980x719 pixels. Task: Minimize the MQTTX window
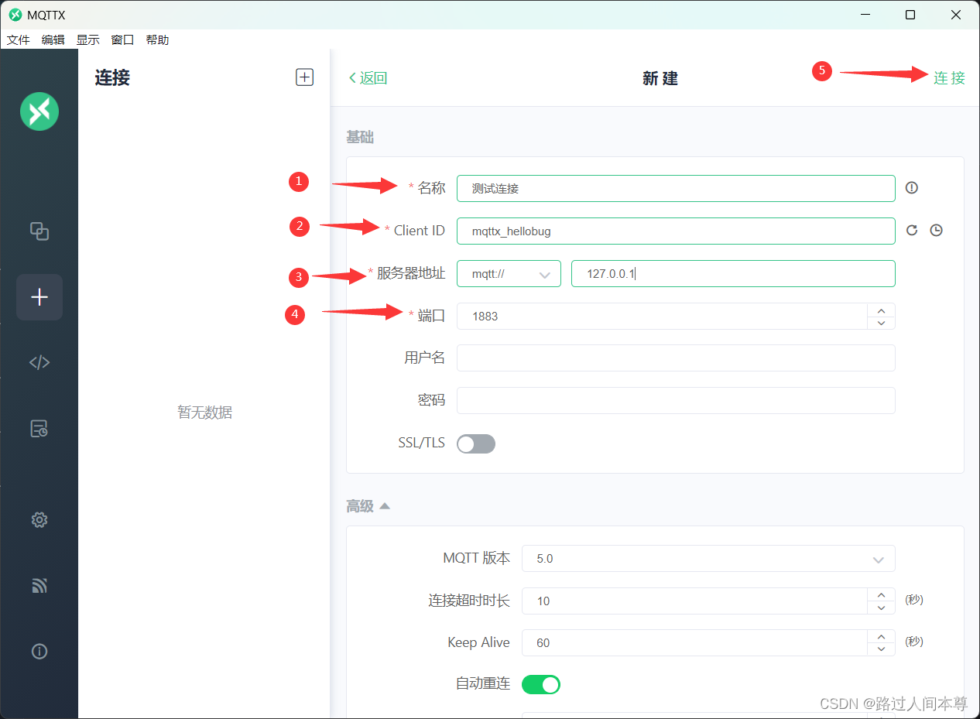865,15
